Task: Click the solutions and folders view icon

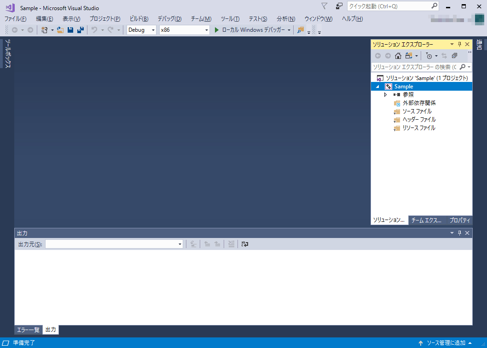Action: 409,56
